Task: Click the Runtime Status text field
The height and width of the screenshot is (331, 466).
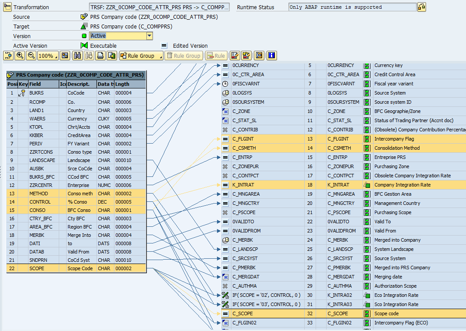Action: [x=352, y=7]
